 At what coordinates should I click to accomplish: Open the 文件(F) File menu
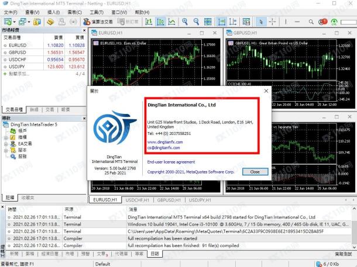pyautogui.click(x=11, y=12)
